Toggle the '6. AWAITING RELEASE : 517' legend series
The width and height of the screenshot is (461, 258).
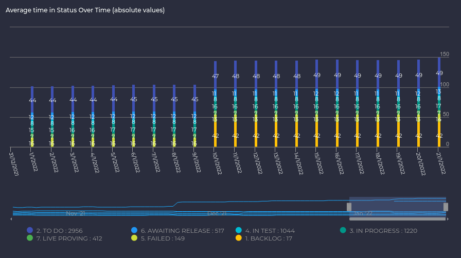click(178, 231)
